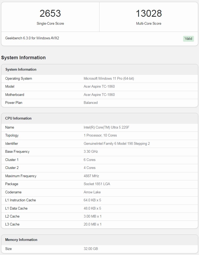Click the Base Frequency row label

coord(17,152)
